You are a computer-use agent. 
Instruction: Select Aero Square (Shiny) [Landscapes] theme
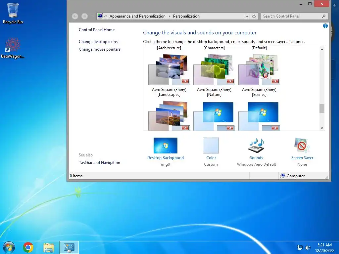point(169,76)
